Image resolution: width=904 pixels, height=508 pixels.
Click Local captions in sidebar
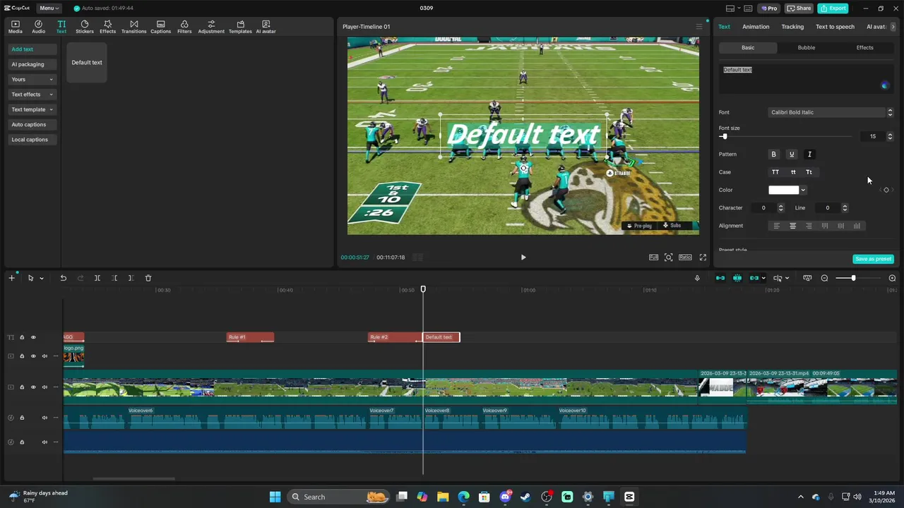tap(32, 140)
